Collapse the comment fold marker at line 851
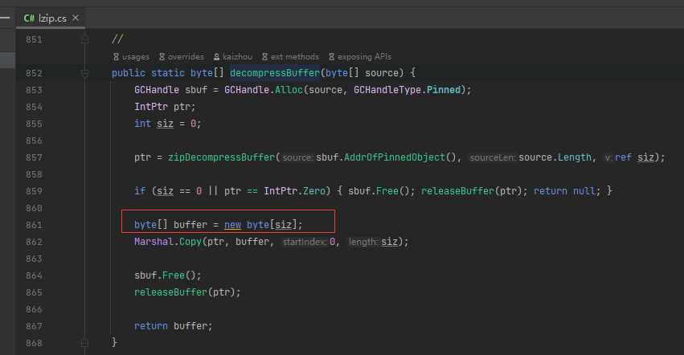 tap(84, 39)
